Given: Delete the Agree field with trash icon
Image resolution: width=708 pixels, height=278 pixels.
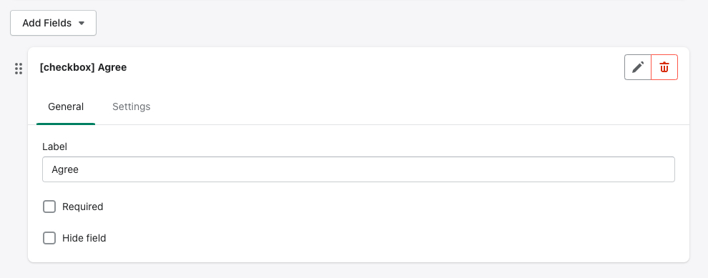Looking at the screenshot, I should 664,67.
